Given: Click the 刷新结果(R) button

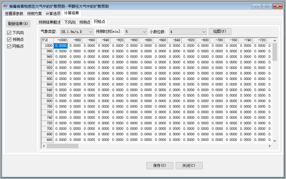Looking at the screenshot, I should pyautogui.click(x=18, y=24).
